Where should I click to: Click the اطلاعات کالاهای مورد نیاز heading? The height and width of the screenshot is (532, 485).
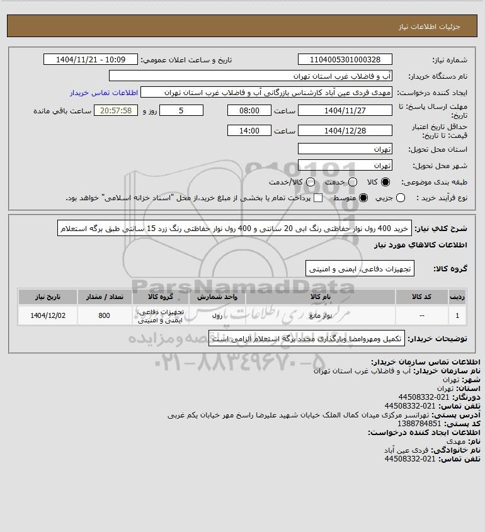421,245
